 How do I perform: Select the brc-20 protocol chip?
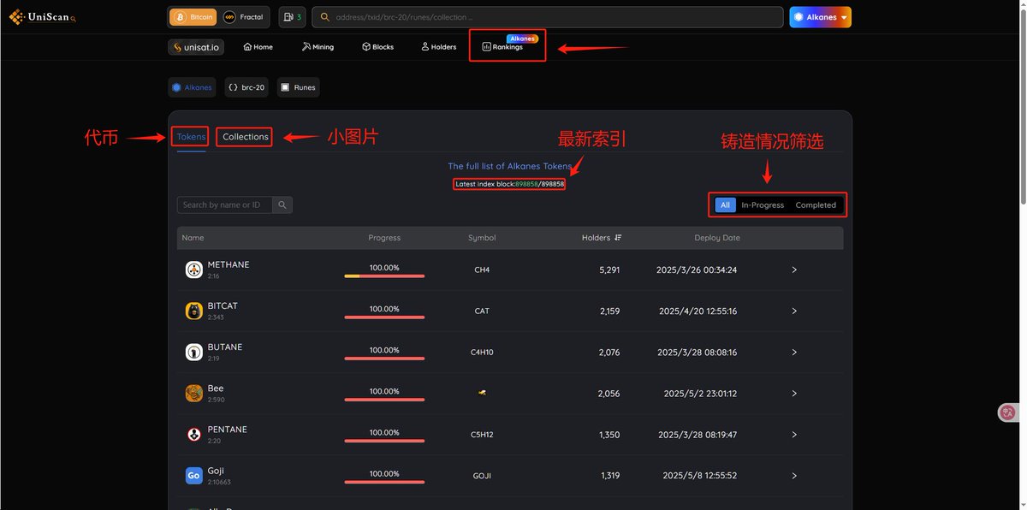[x=246, y=87]
